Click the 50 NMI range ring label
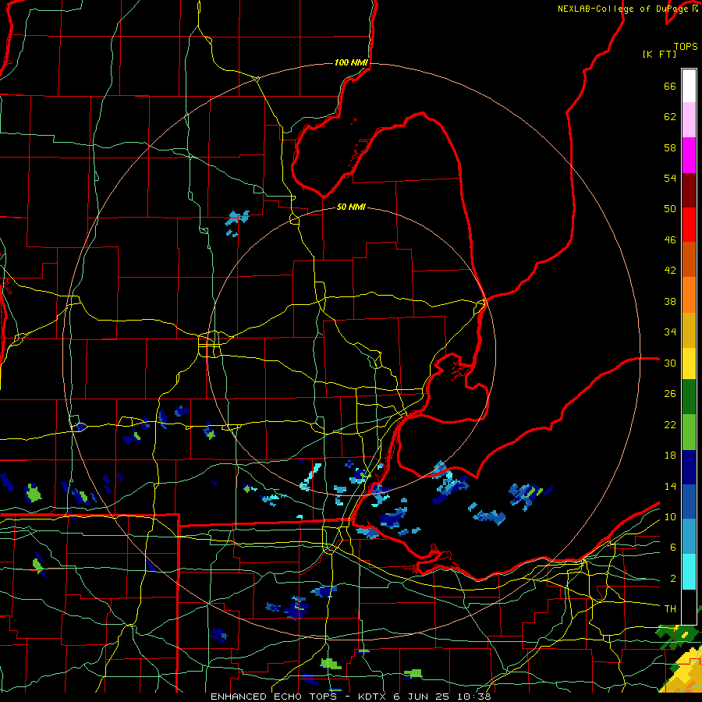This screenshot has height=702, width=702. pyautogui.click(x=352, y=207)
